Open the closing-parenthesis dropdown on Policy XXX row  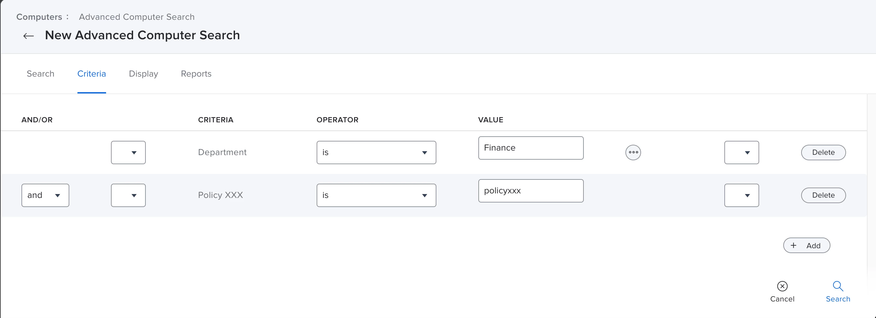coord(741,195)
